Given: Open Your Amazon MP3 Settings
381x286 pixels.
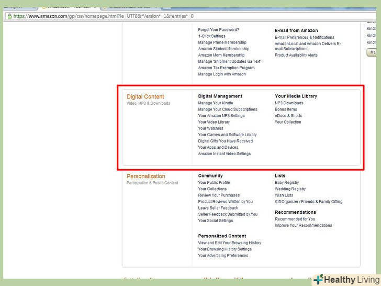Looking at the screenshot, I should click(x=221, y=116).
